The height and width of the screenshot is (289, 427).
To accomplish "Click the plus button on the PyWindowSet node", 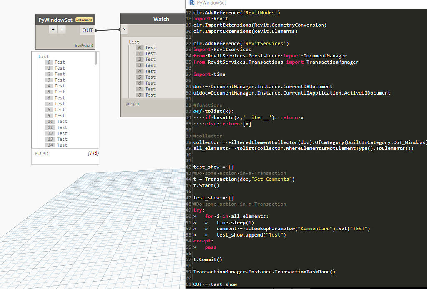I will (x=53, y=30).
